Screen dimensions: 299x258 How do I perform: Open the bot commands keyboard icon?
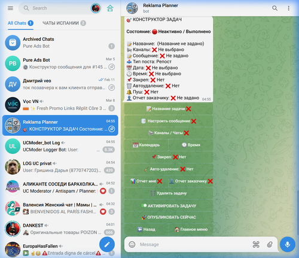tap(256, 244)
